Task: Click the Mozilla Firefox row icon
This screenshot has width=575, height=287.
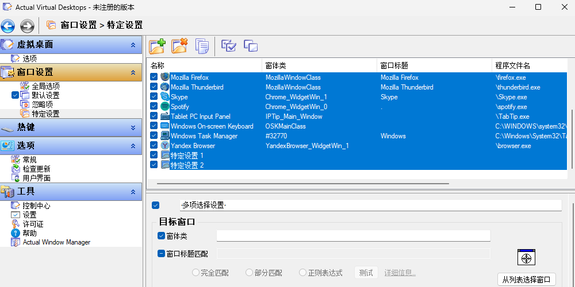Action: [x=164, y=77]
